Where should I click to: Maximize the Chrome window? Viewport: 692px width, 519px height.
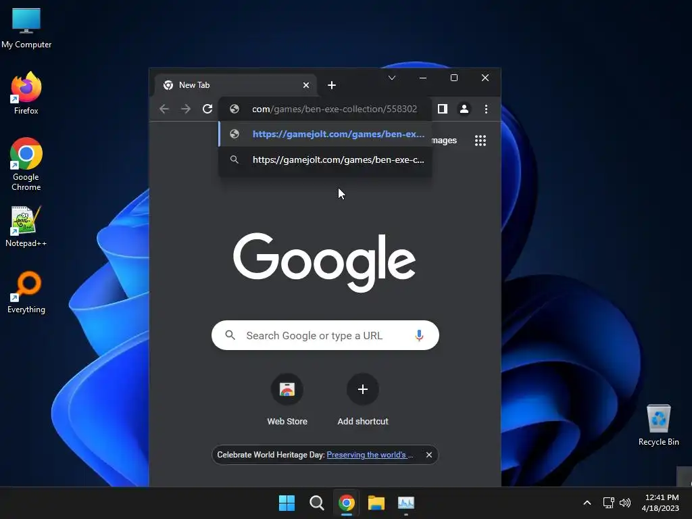click(x=453, y=78)
